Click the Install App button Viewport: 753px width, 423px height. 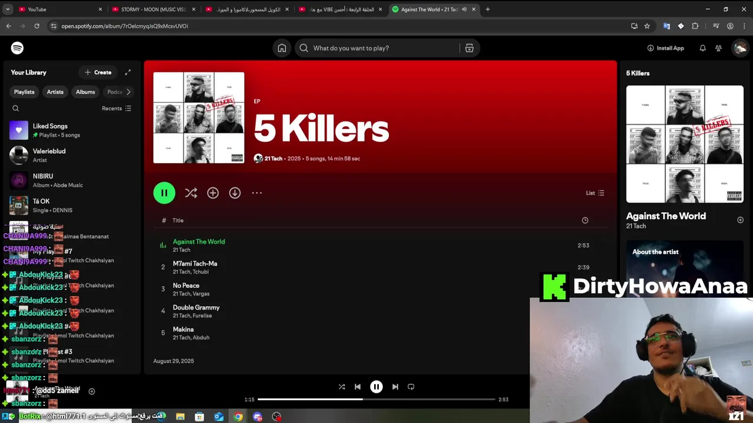(x=665, y=48)
